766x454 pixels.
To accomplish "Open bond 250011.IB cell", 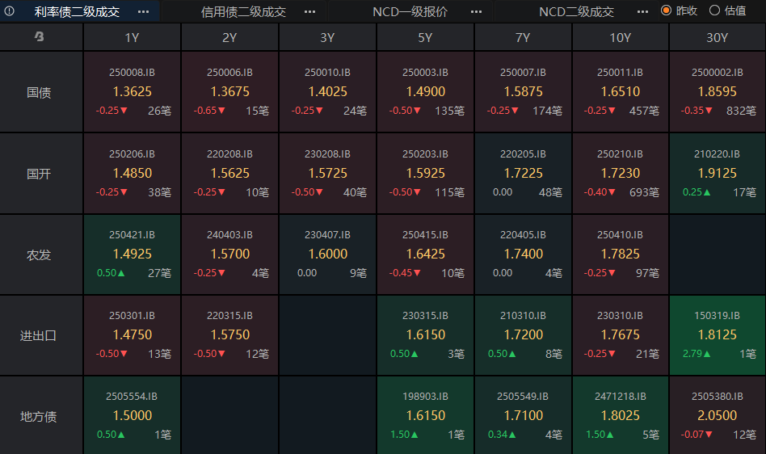I will [x=620, y=92].
